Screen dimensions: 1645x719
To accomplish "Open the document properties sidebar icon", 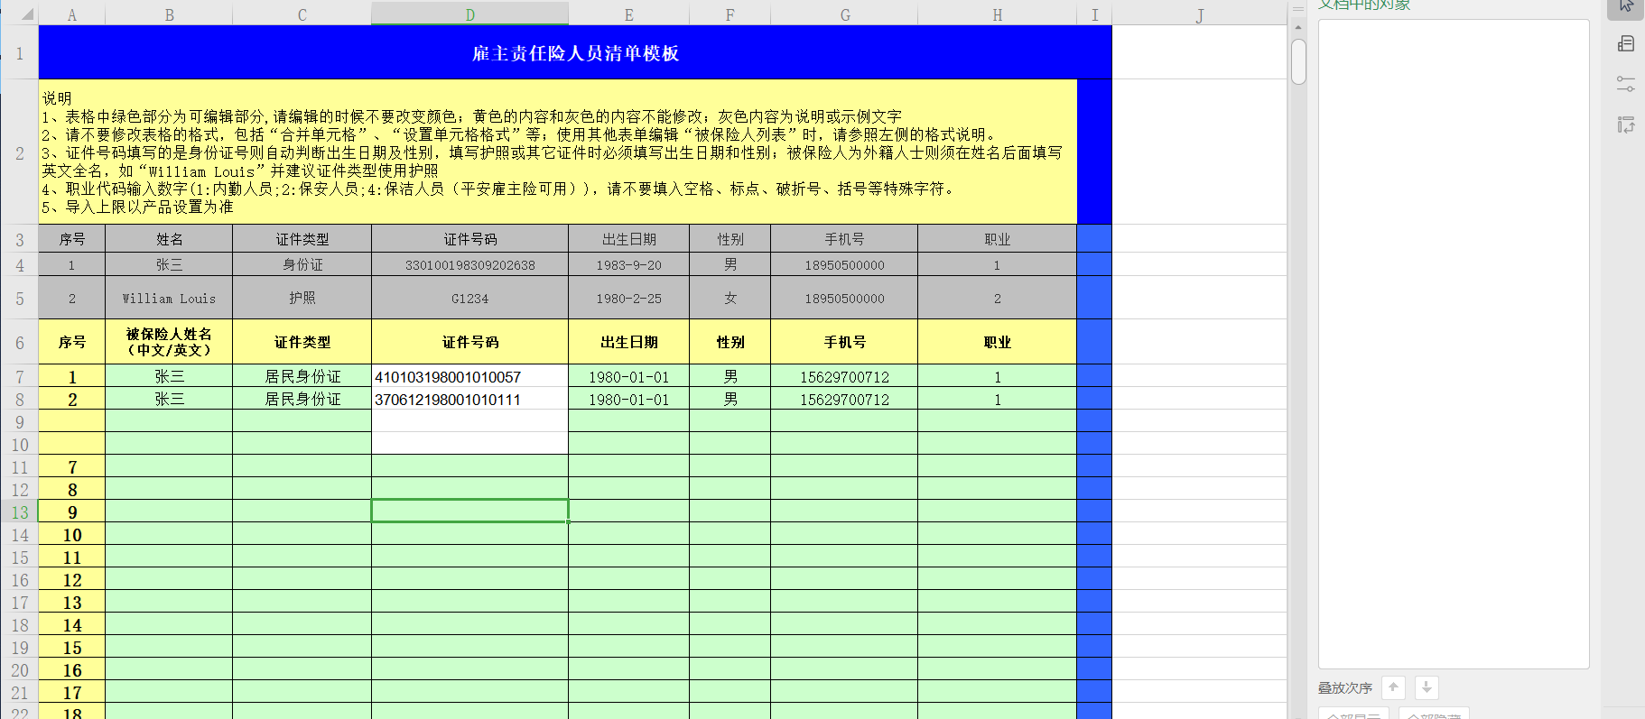I will coord(1626,44).
